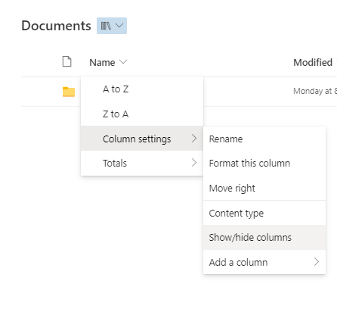Open the Column settings submenu
The height and width of the screenshot is (315, 337).
[142, 139]
